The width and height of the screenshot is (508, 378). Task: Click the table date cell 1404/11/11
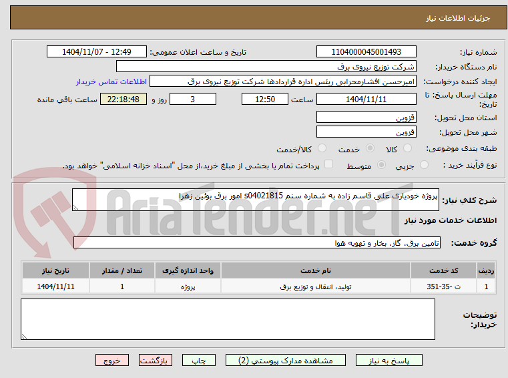pyautogui.click(x=55, y=287)
